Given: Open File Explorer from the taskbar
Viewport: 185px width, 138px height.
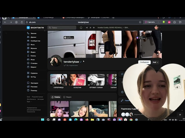Looking at the screenshot, I should 92,120.
